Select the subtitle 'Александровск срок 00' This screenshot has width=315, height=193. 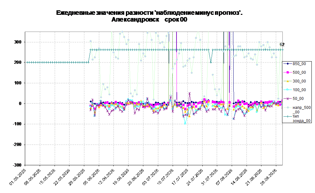click(x=149, y=20)
